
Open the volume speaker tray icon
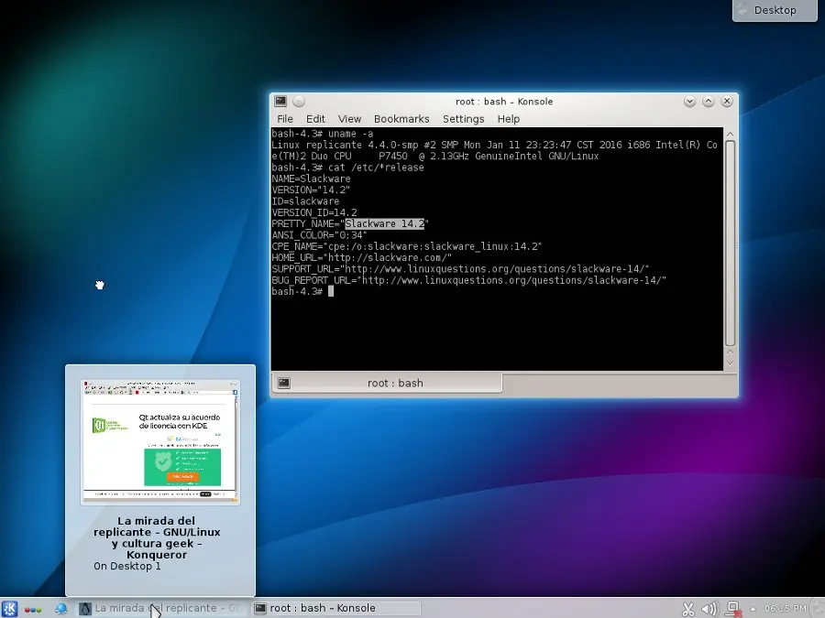(x=709, y=609)
